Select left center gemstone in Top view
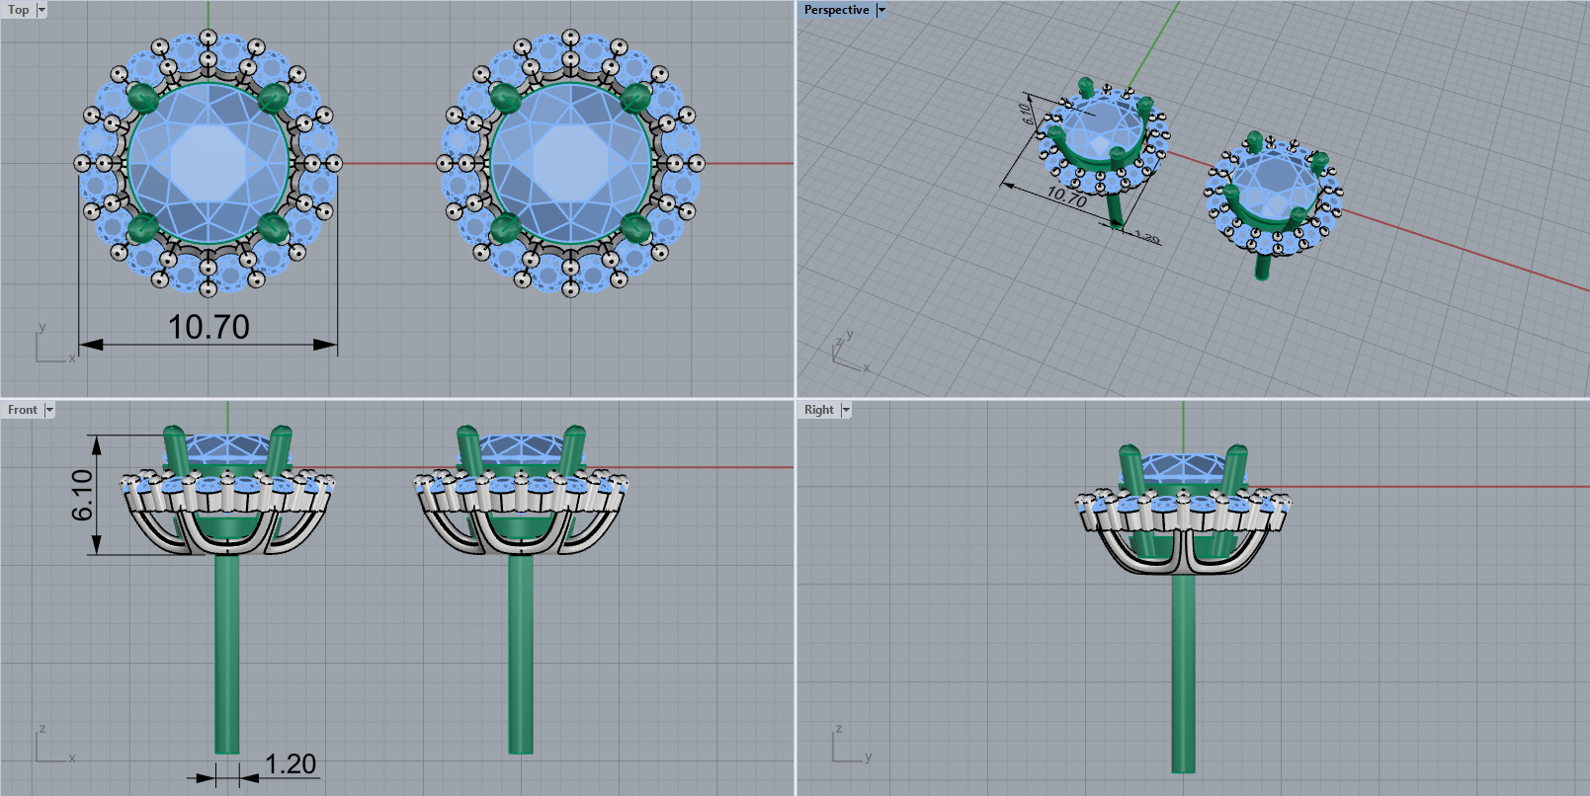The image size is (1590, 796). pyautogui.click(x=209, y=163)
